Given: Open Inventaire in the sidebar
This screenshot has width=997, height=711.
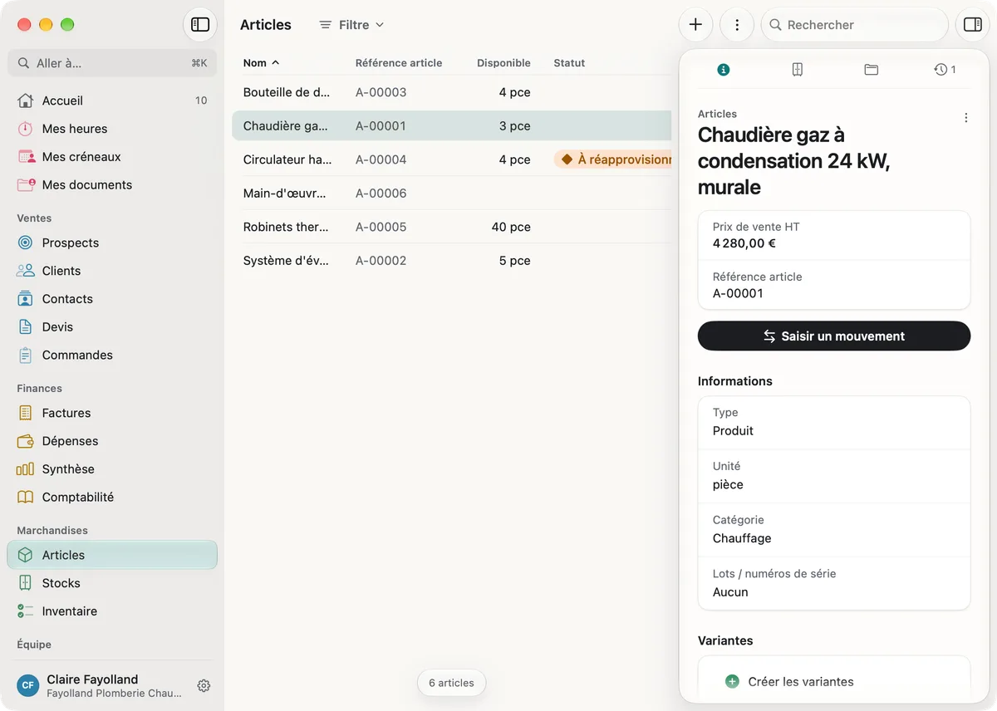Looking at the screenshot, I should (112, 611).
